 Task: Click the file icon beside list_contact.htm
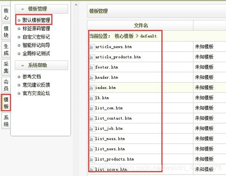pos(92,118)
